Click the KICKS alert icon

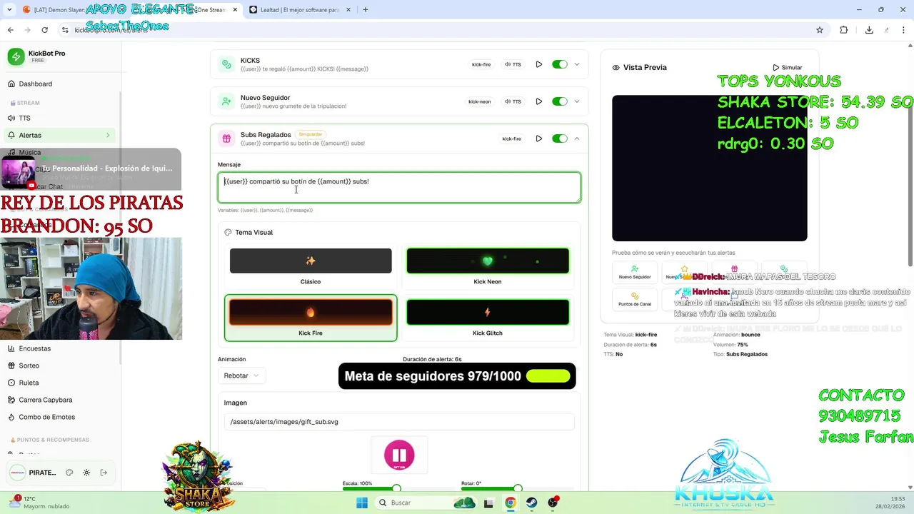pos(226,64)
